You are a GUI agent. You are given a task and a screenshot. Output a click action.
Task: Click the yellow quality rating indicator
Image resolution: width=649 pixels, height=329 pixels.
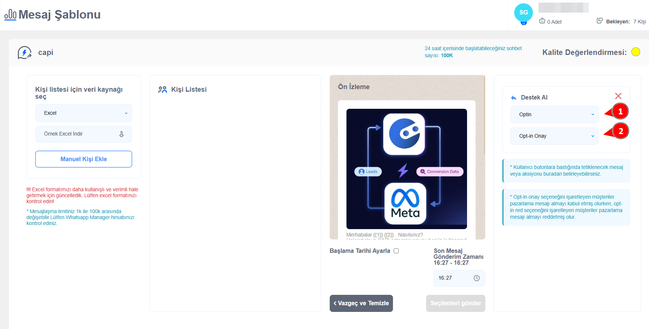[x=636, y=52]
